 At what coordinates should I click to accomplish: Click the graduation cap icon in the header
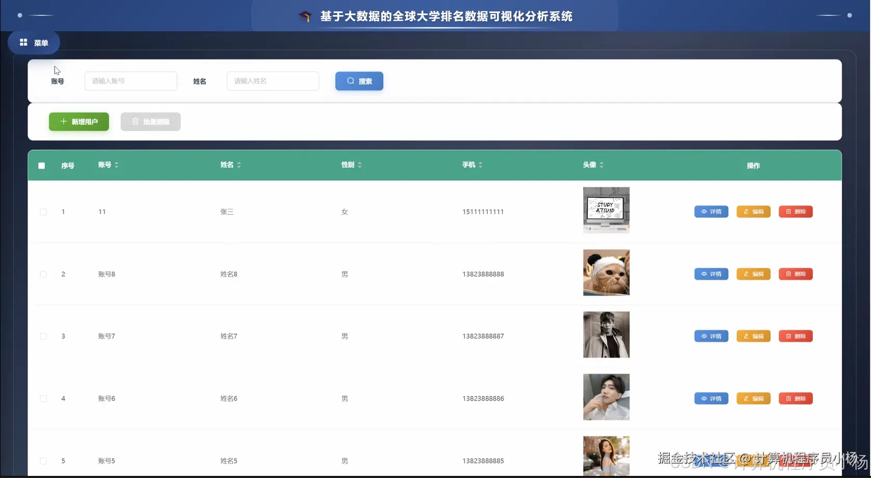pyautogui.click(x=306, y=16)
